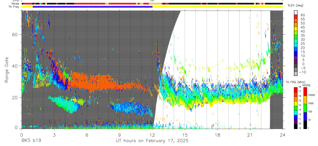This screenshot has height=146, width=318.
Task: Click the '45' label on ELEV scale
Action: 303,27
